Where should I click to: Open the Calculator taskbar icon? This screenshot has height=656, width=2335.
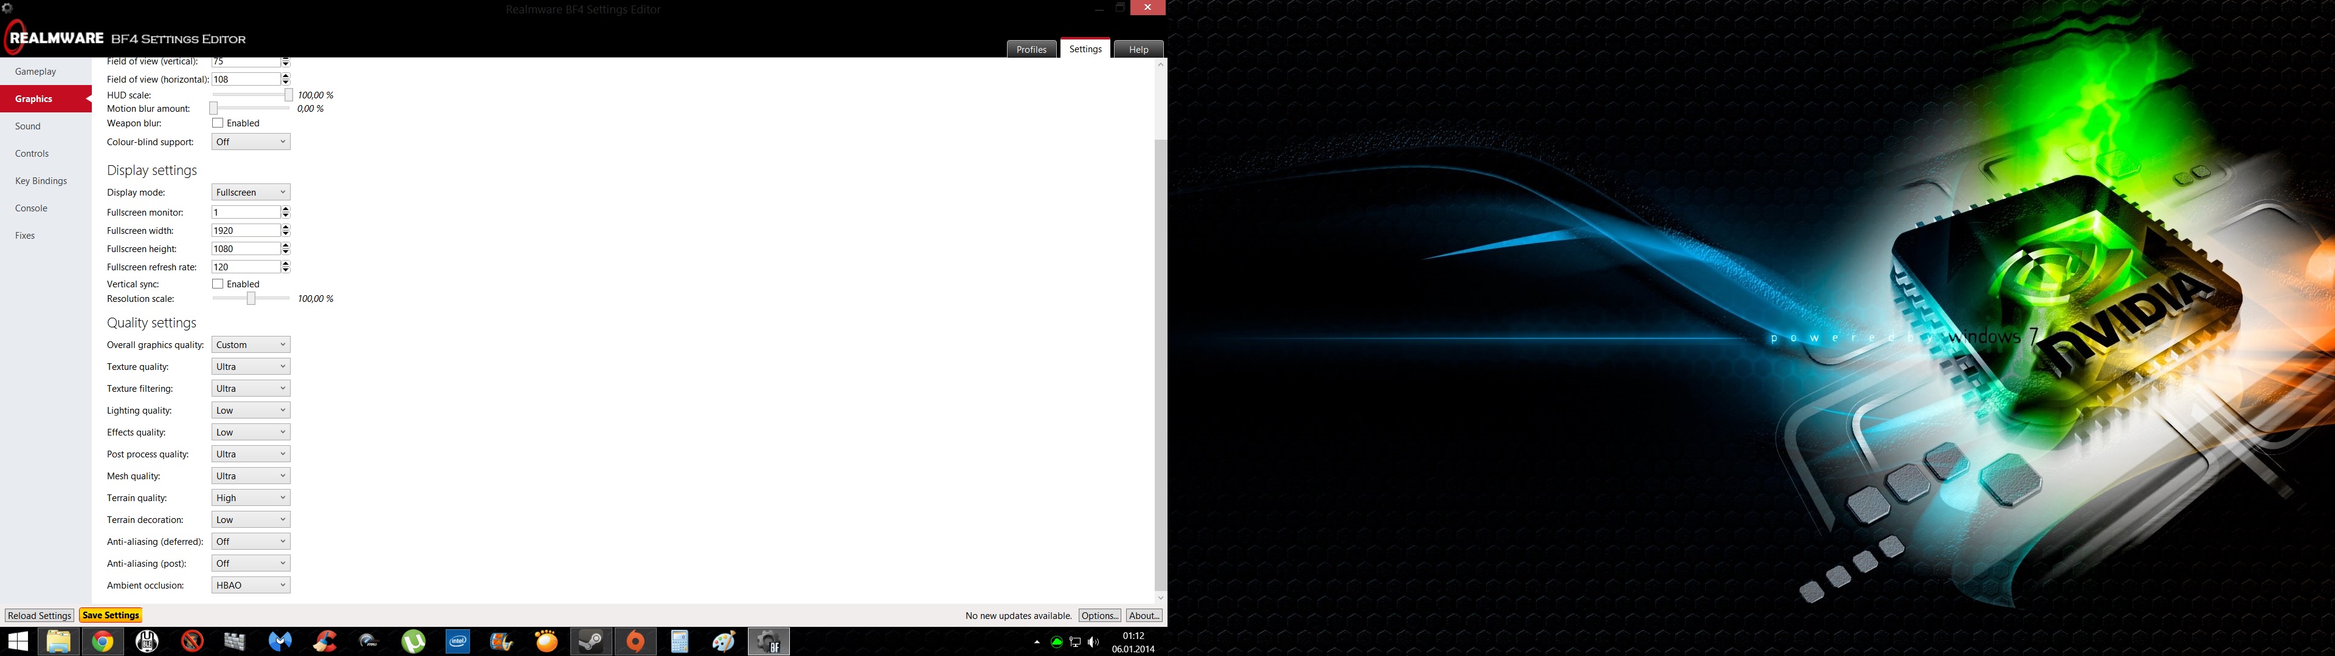679,641
